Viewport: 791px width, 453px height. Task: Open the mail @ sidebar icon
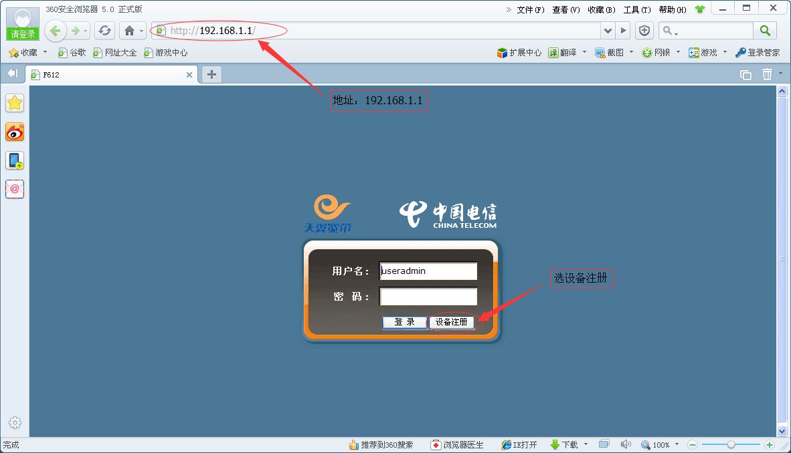coord(15,189)
